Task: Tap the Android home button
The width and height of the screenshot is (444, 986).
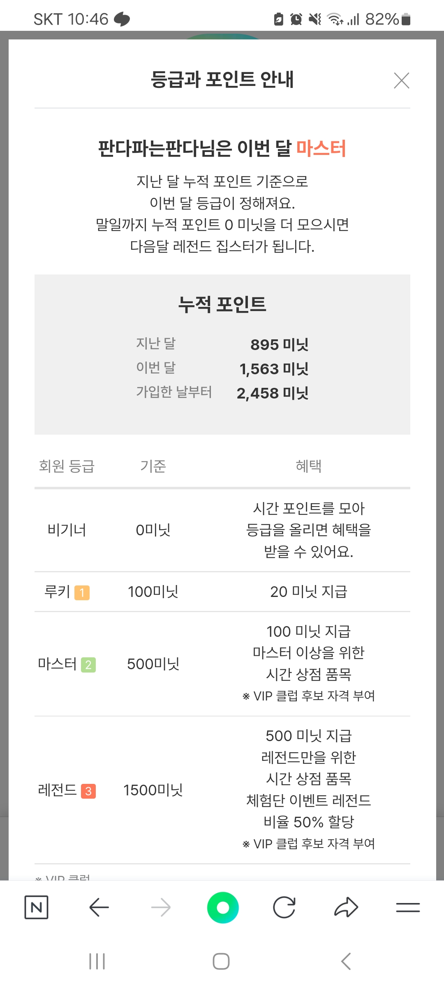Action: [x=221, y=961]
